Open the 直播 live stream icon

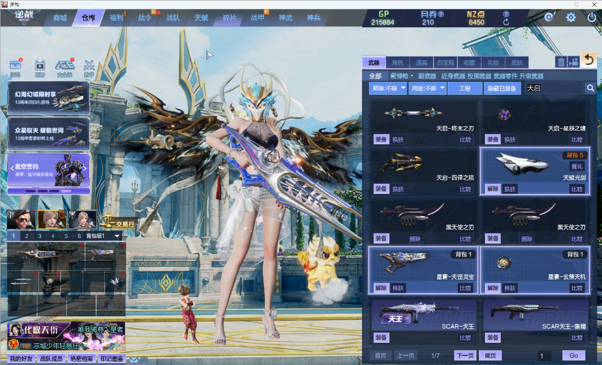[x=40, y=66]
